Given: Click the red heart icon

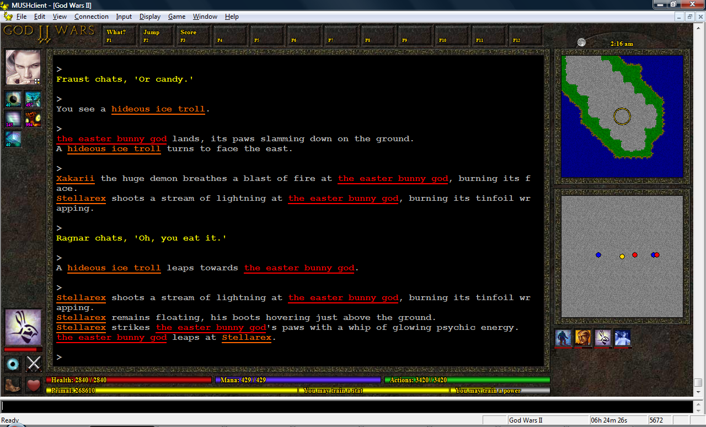Looking at the screenshot, I should (34, 385).
